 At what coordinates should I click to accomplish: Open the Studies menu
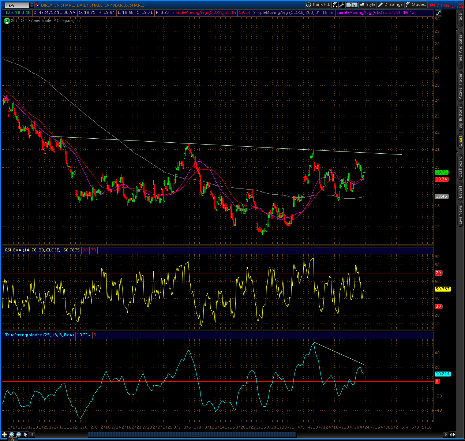point(416,5)
